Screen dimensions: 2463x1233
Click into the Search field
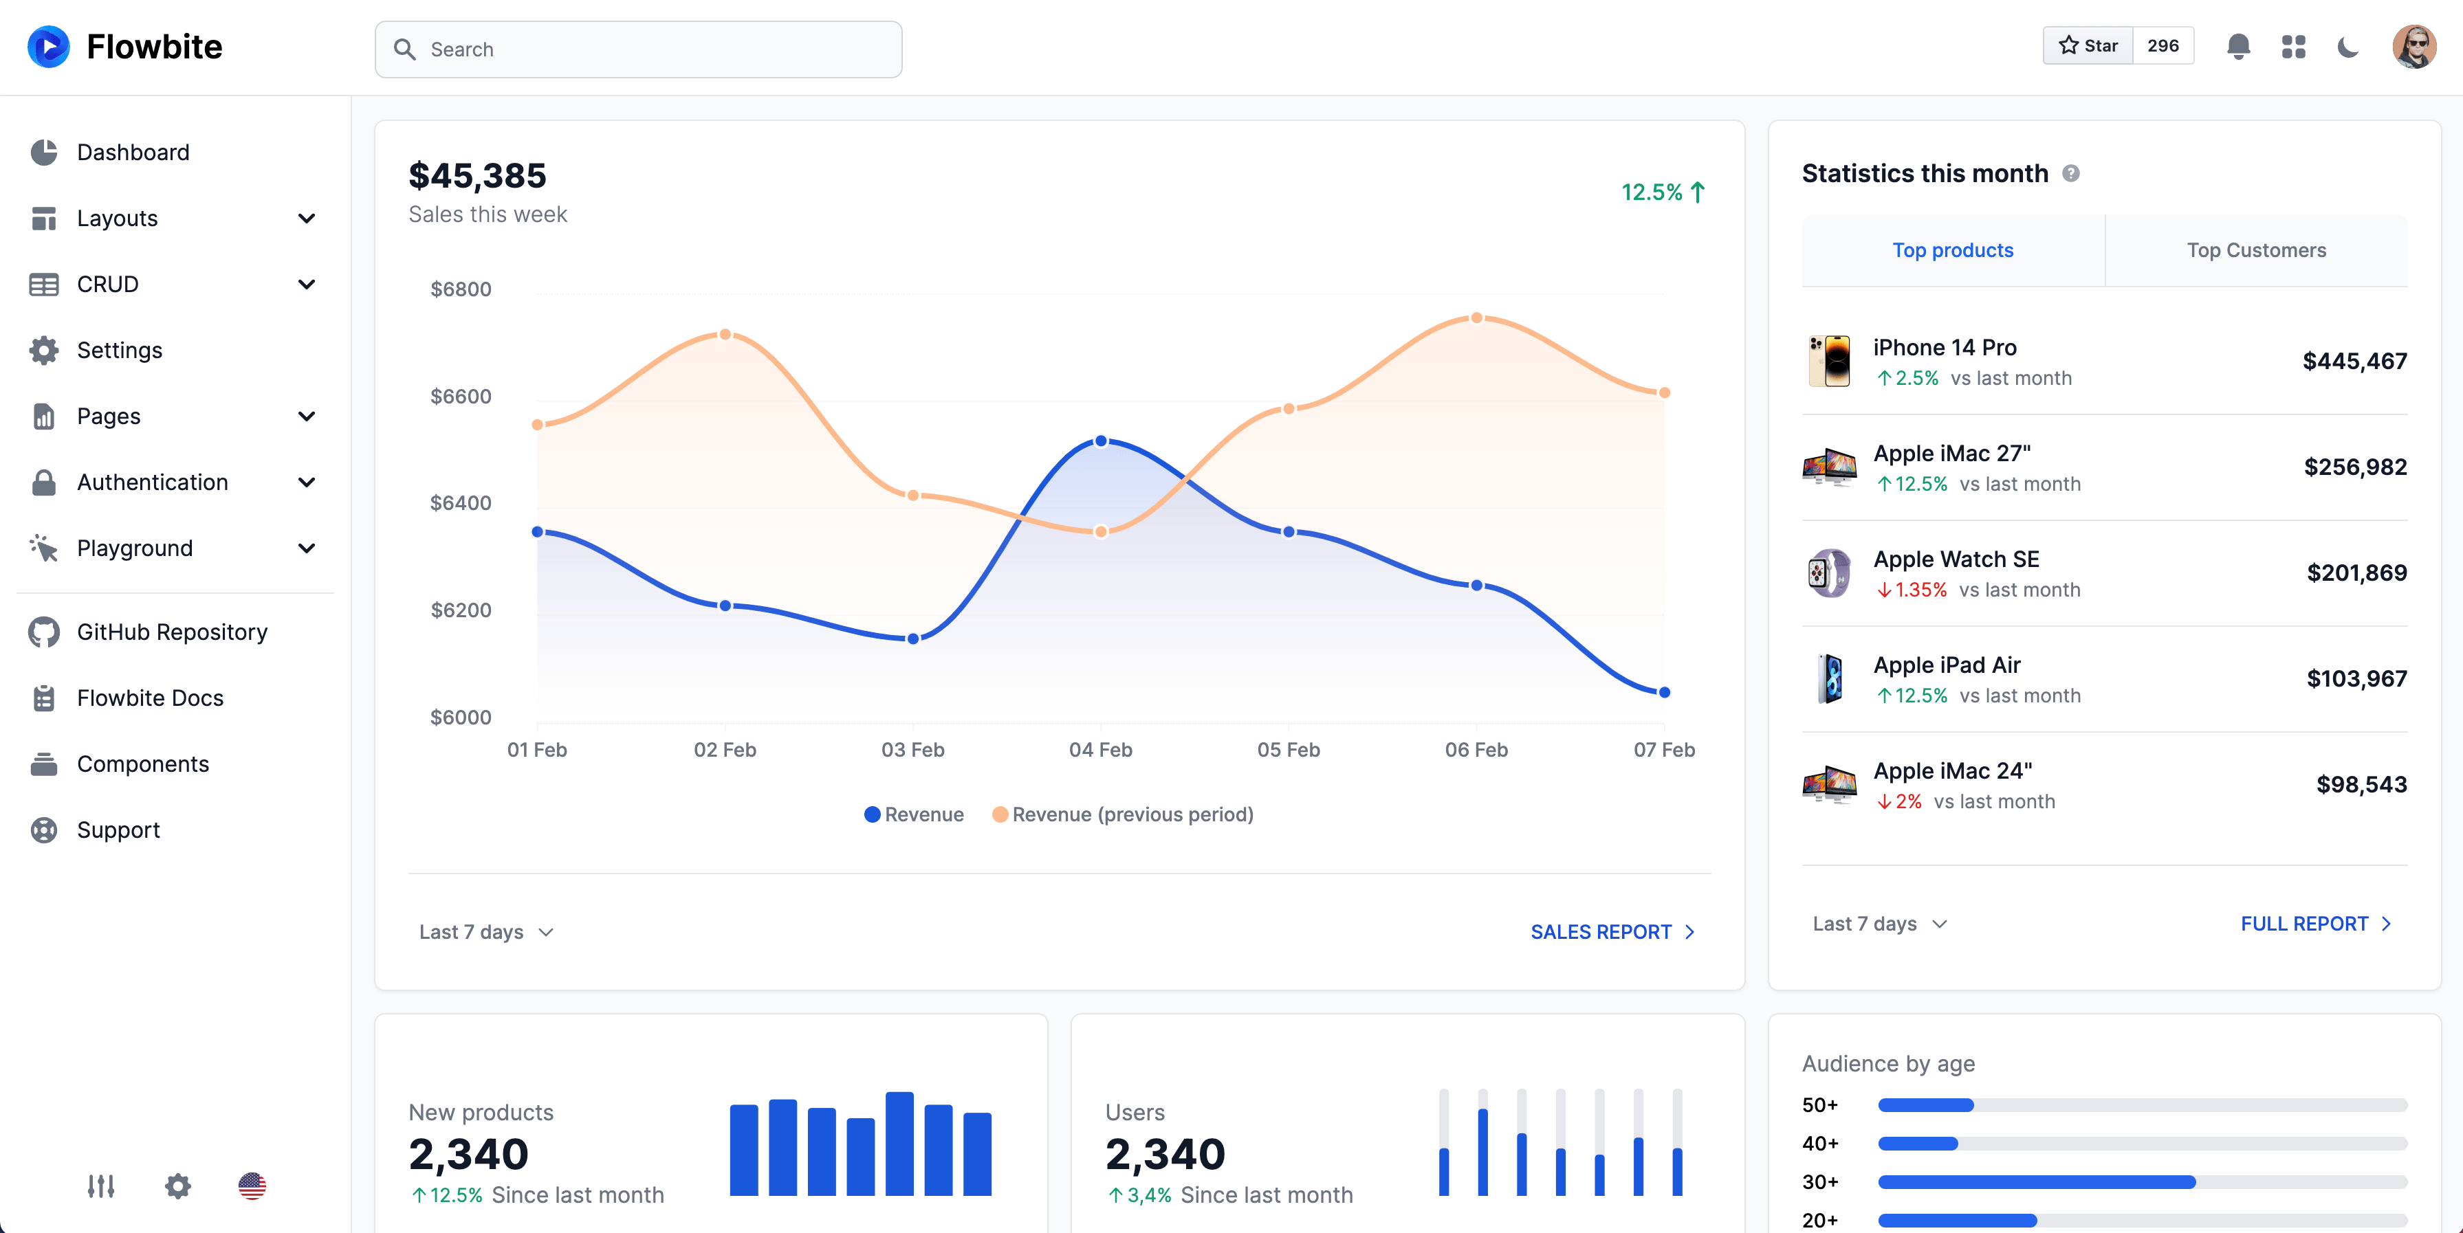[x=639, y=49]
